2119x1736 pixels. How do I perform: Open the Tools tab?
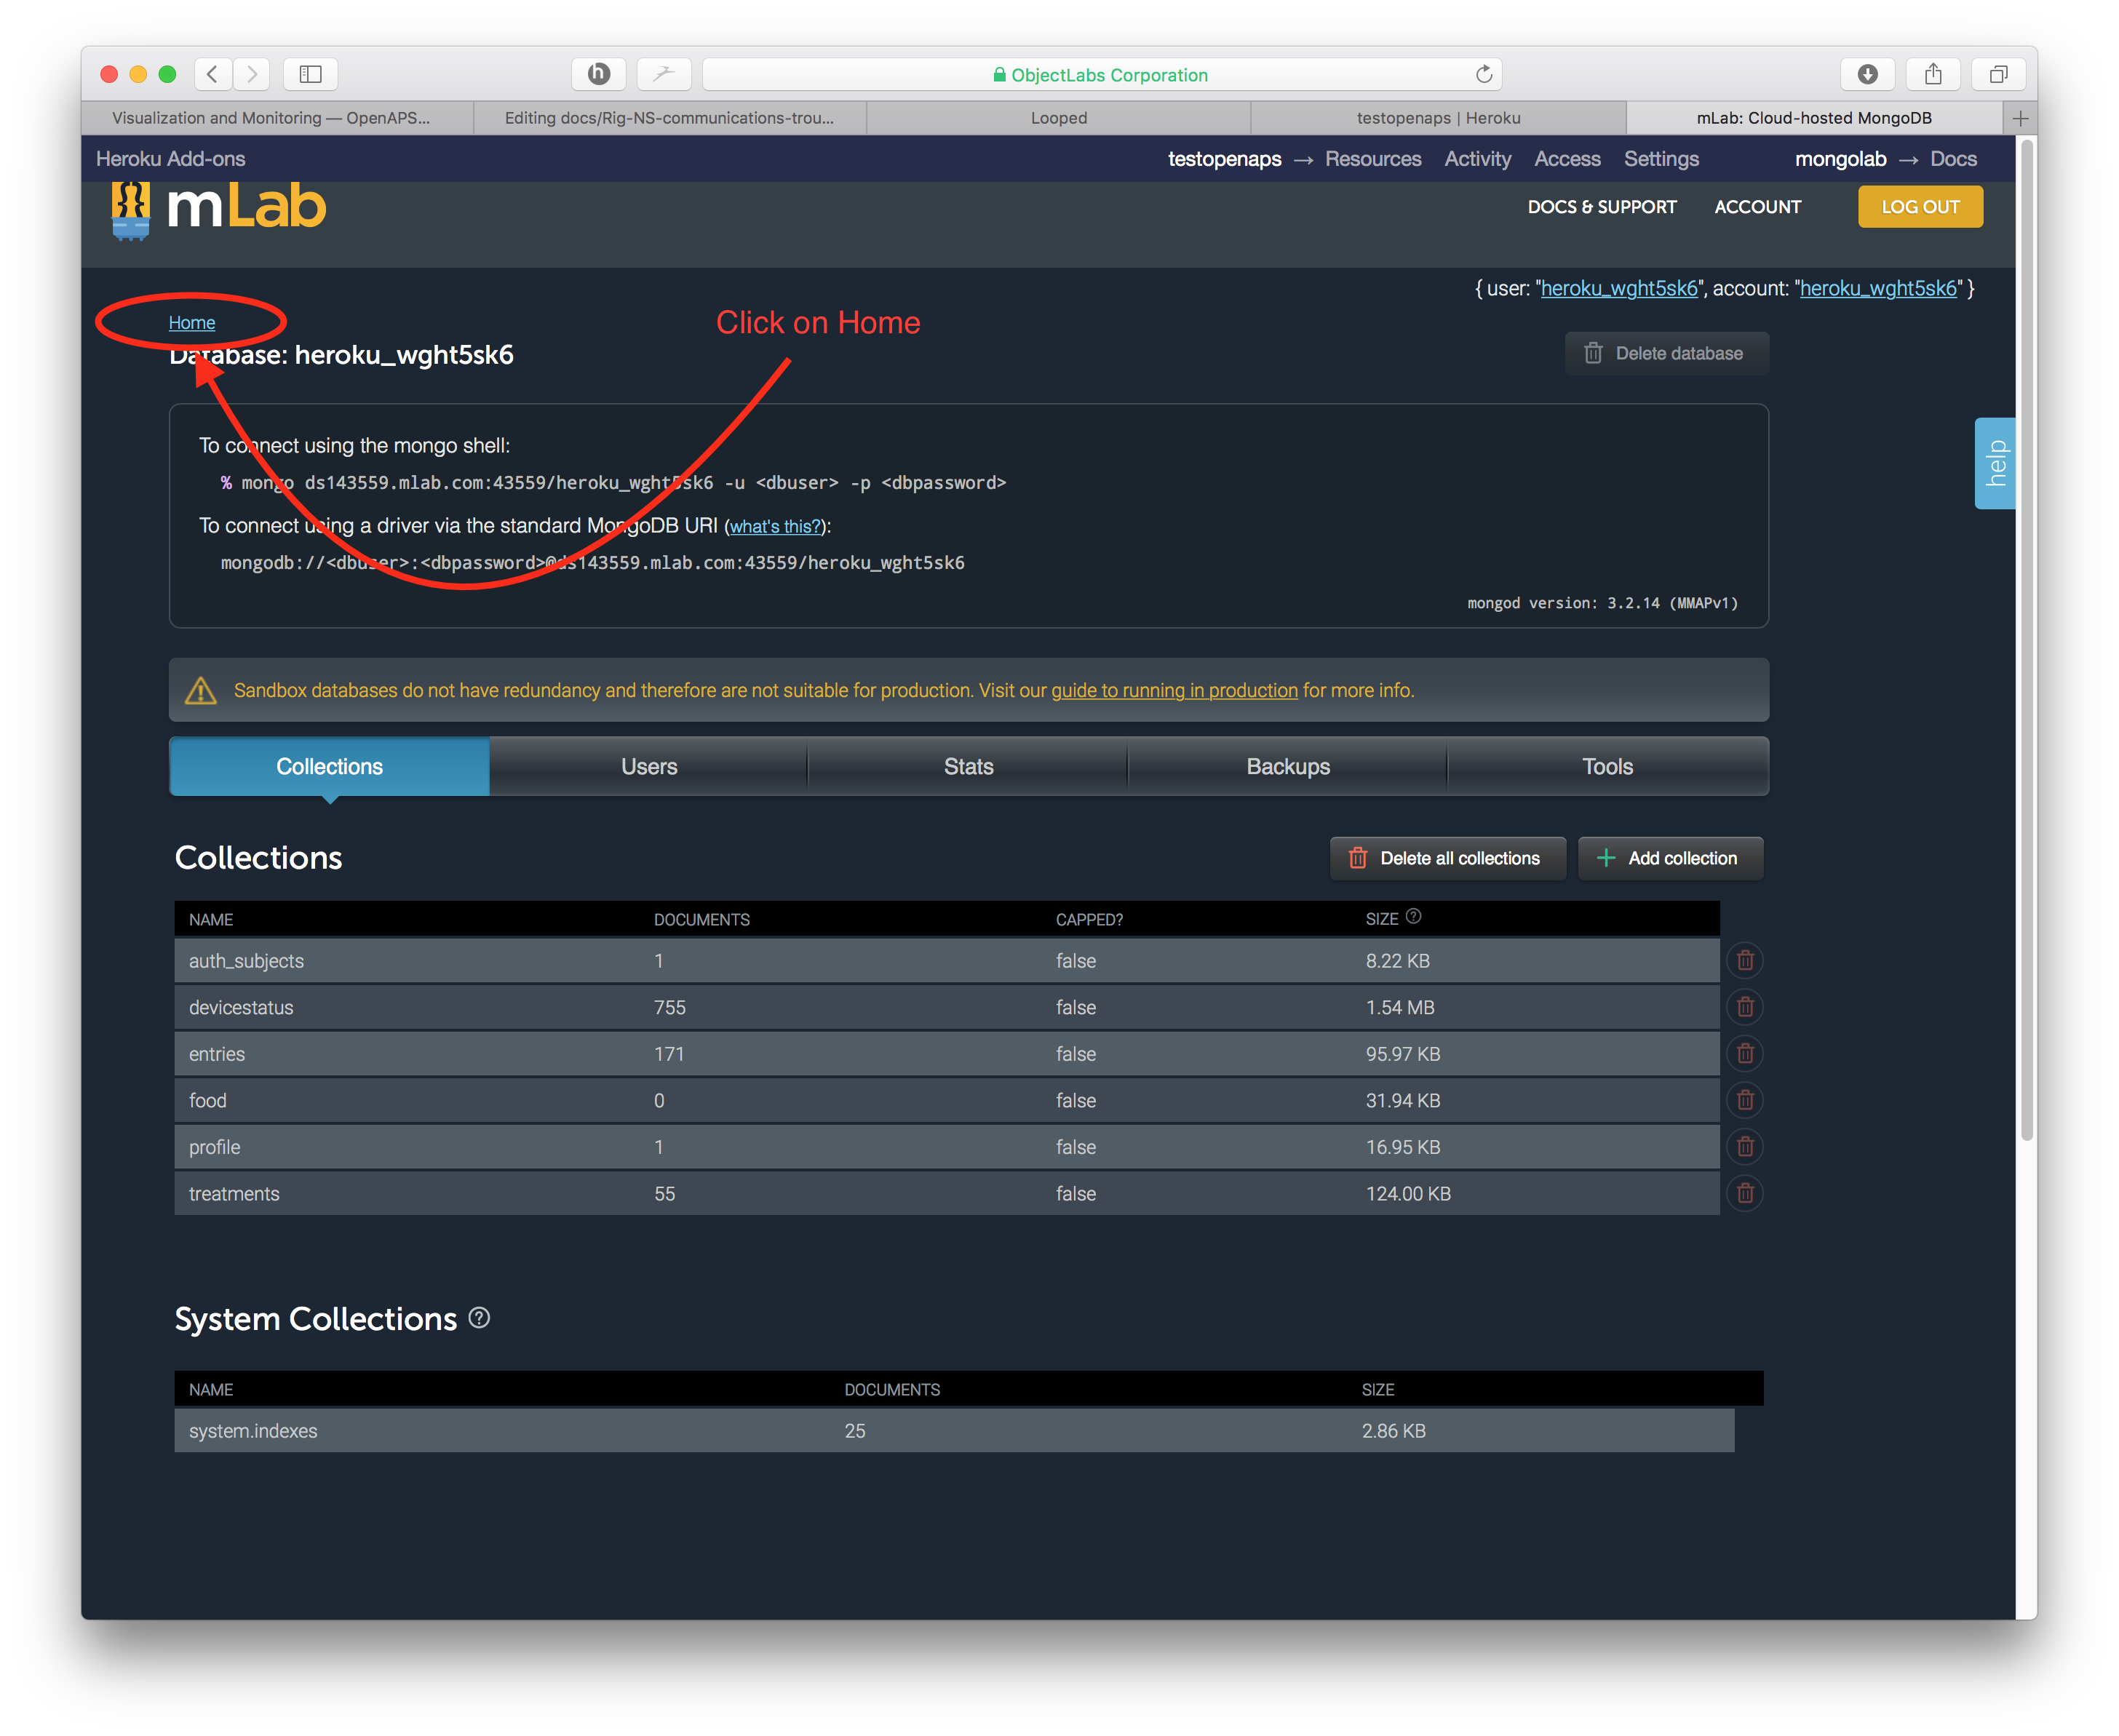pos(1607,767)
